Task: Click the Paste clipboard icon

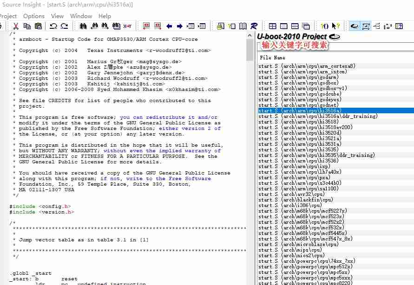Action: (x=38, y=26)
